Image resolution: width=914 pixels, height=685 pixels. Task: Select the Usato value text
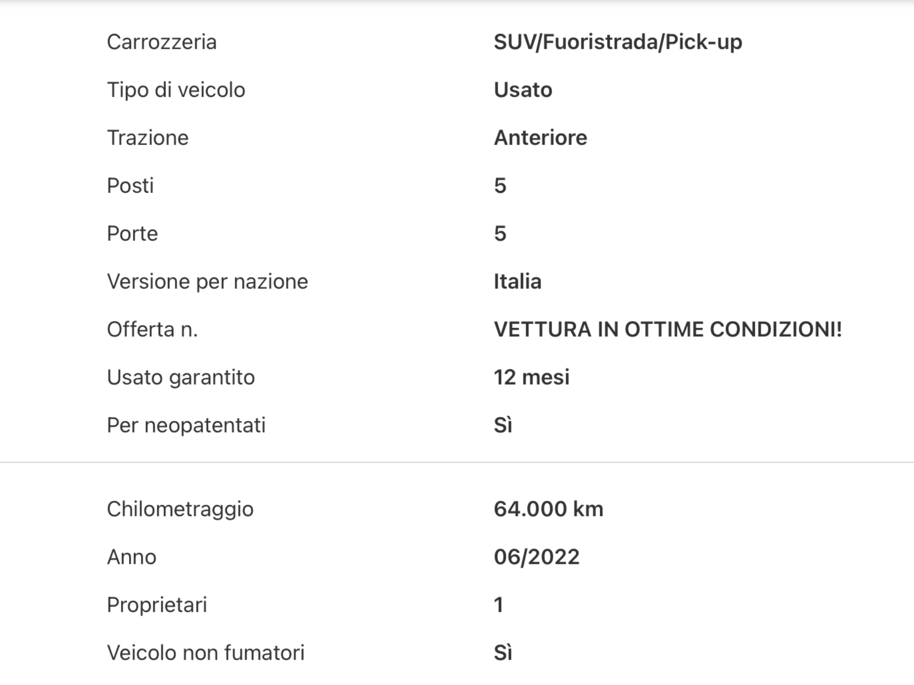point(523,90)
